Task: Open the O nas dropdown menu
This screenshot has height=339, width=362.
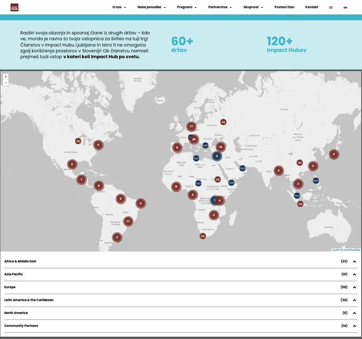Action: pyautogui.click(x=119, y=7)
